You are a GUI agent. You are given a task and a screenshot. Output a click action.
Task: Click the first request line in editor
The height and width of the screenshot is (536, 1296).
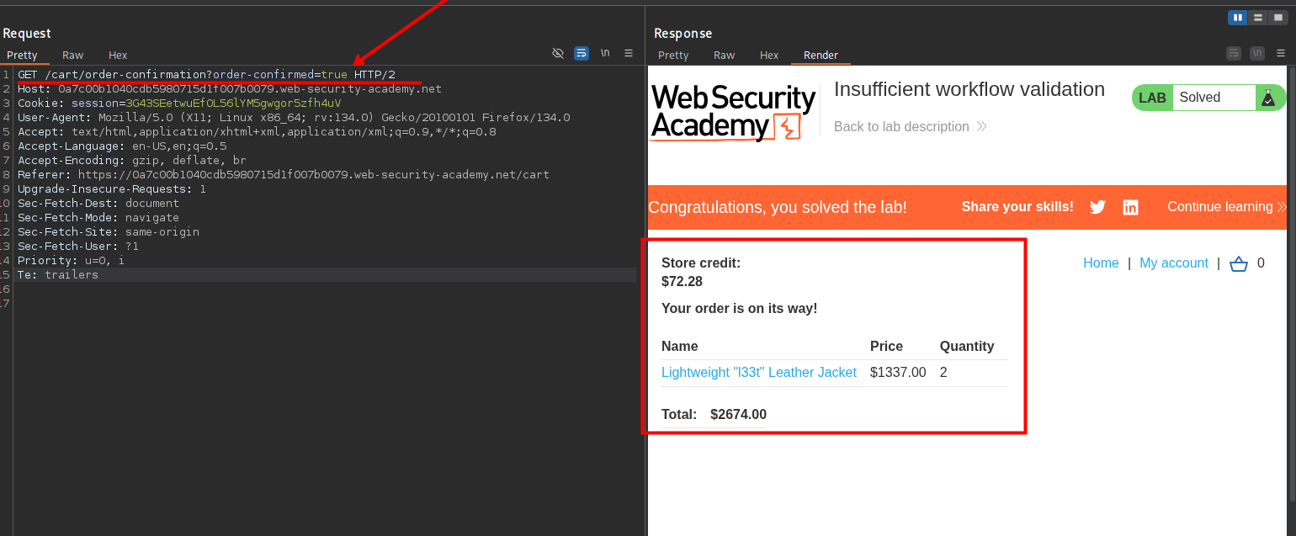(206, 75)
